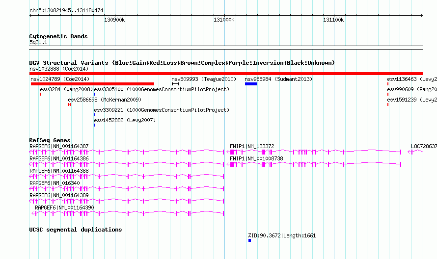The image size is (437, 259).
Task: Click the esv2586698 (McKernan2009) red marker
Action: [69, 104]
